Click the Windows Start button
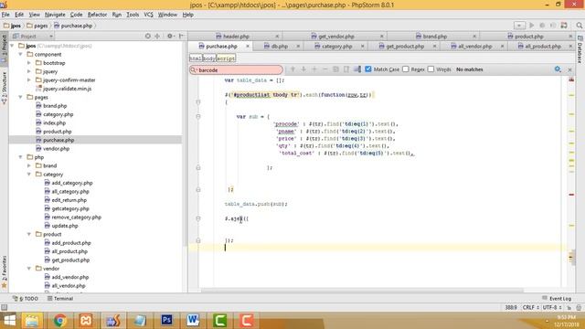 pyautogui.click(x=9, y=320)
